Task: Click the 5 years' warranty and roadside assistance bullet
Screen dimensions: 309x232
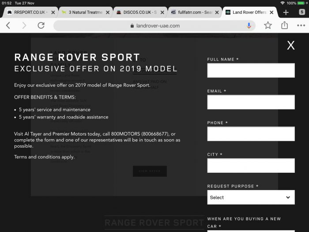Action: tap(64, 117)
